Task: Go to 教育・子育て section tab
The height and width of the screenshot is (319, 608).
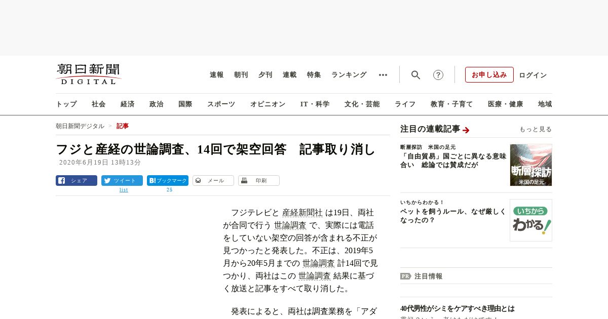Action: pos(452,104)
